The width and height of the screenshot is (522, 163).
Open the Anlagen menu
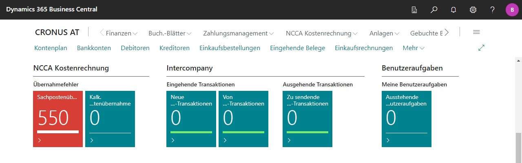coord(384,33)
